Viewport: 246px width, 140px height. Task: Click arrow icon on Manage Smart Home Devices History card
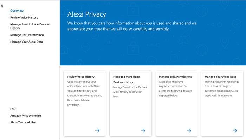click(x=143, y=131)
